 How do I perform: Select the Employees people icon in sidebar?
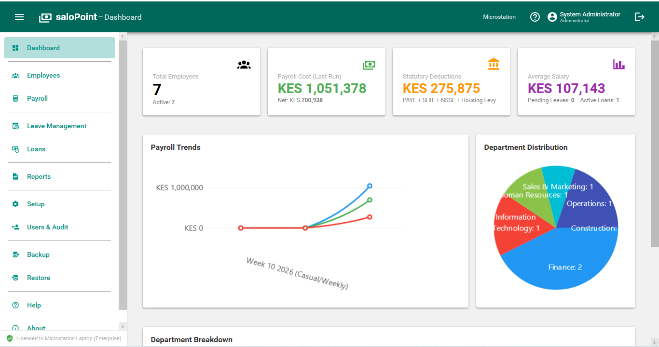click(16, 75)
